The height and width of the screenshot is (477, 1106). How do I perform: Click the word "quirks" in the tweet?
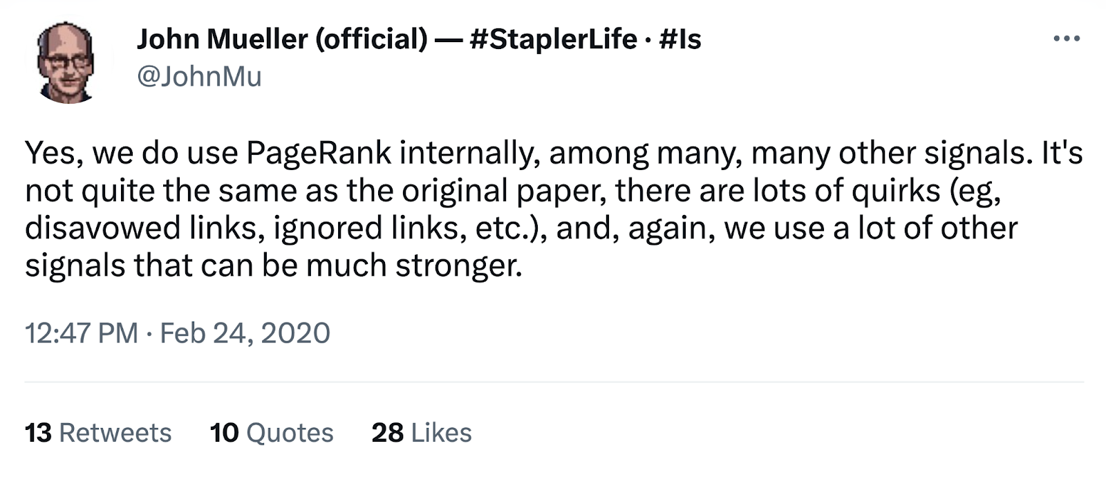(x=896, y=191)
